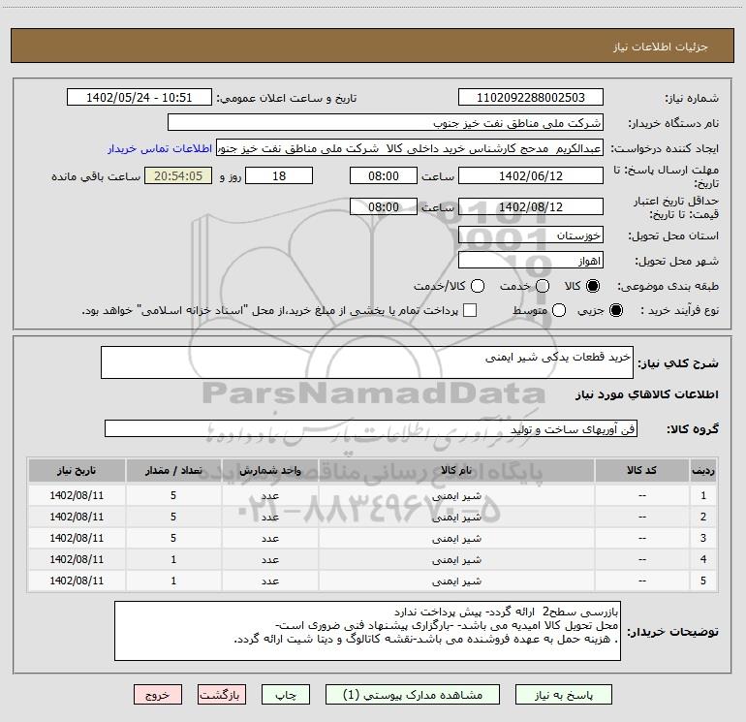Screen dimensions: 746x722
Task: Click the request creator field عبدالکریم مدحج
Action: pyautogui.click(x=410, y=148)
